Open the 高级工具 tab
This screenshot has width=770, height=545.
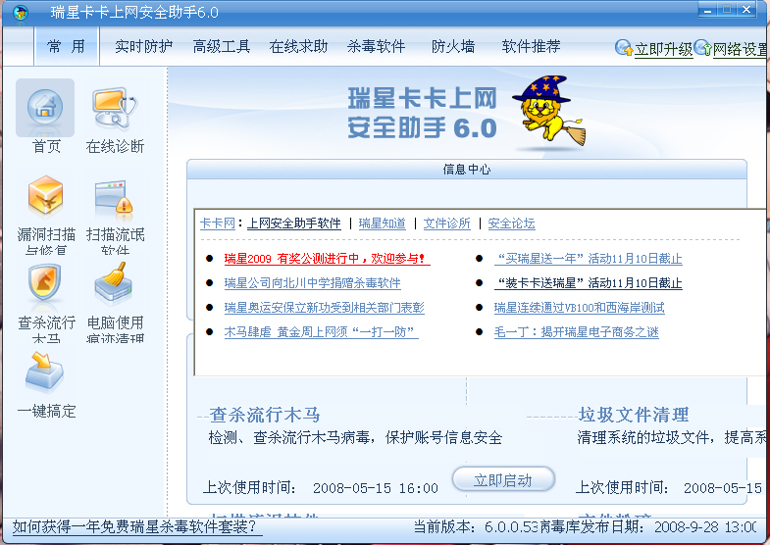coord(222,46)
